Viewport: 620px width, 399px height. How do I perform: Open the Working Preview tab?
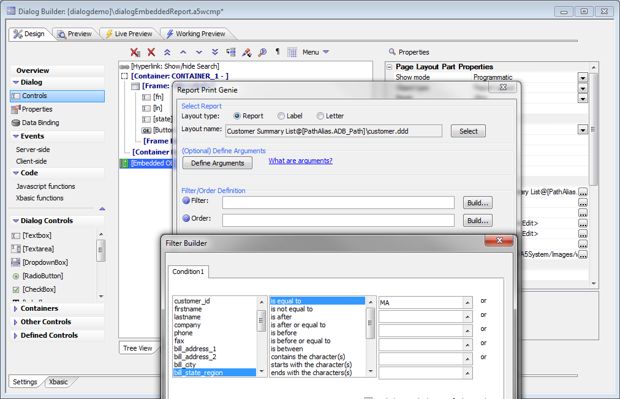coord(195,34)
